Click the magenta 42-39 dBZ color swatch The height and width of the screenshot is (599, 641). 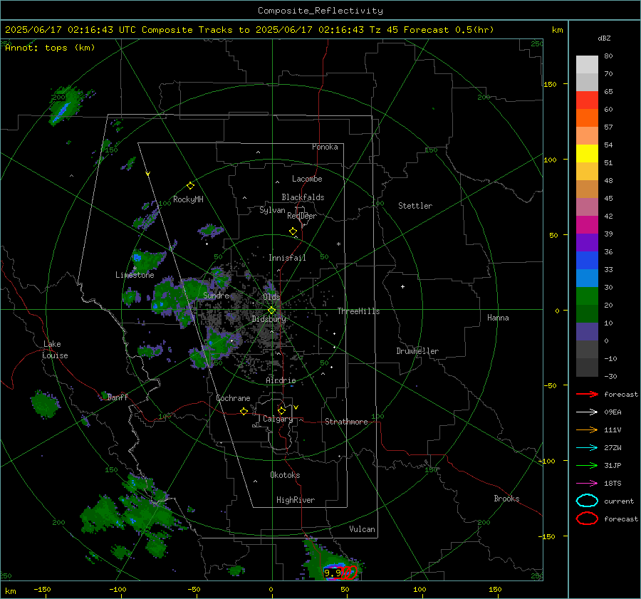[x=587, y=225]
